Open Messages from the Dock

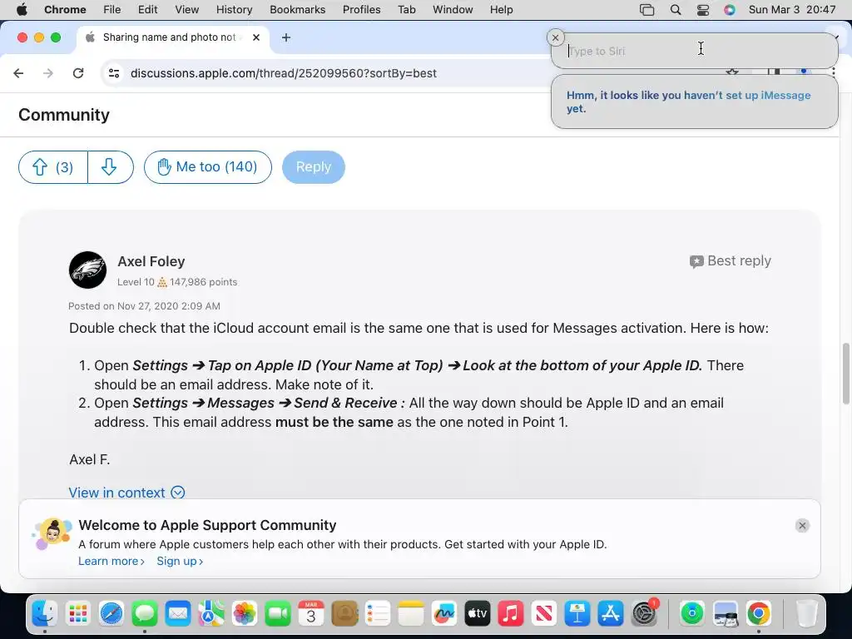[145, 614]
